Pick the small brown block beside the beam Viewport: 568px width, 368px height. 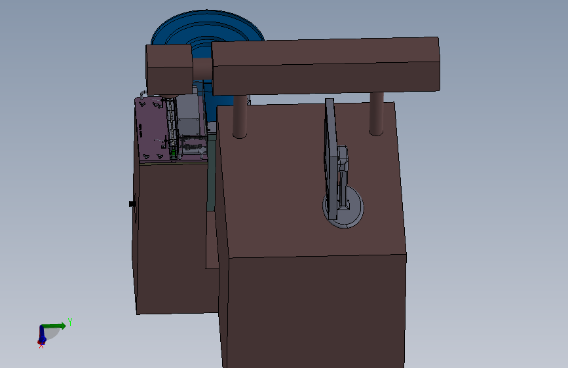(169, 70)
